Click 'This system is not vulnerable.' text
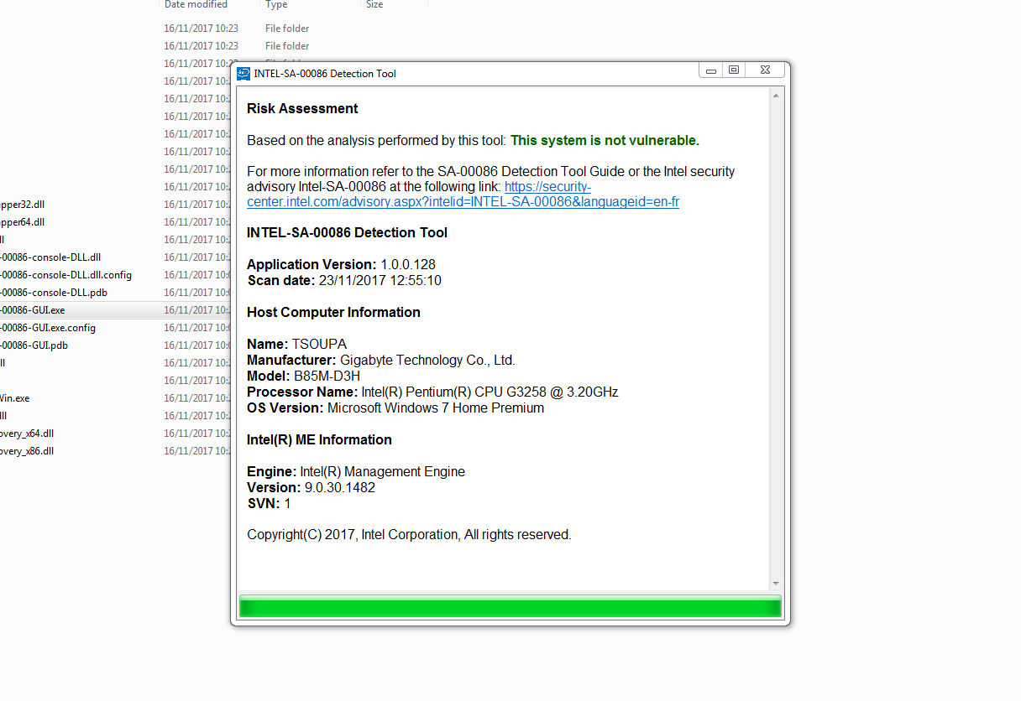The height and width of the screenshot is (701, 1021). point(605,140)
